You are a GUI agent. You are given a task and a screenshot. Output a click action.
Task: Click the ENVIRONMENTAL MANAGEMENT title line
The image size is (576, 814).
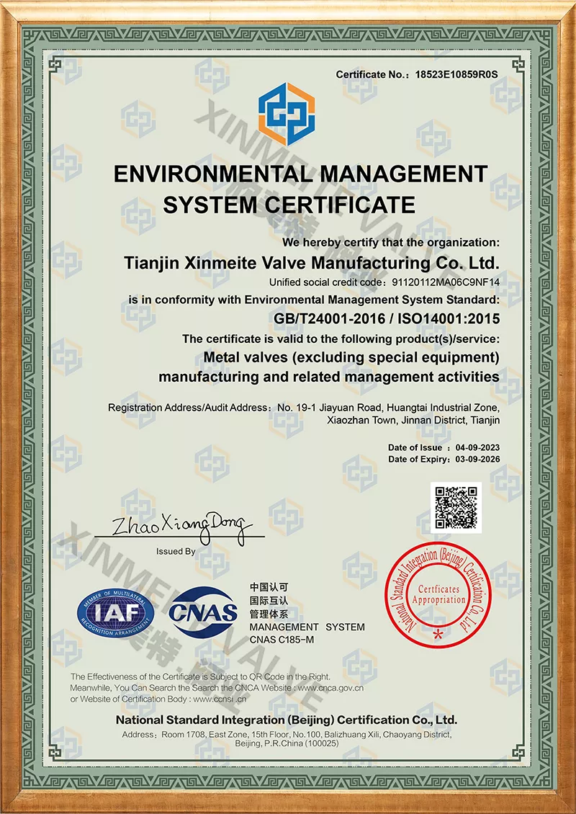300,174
